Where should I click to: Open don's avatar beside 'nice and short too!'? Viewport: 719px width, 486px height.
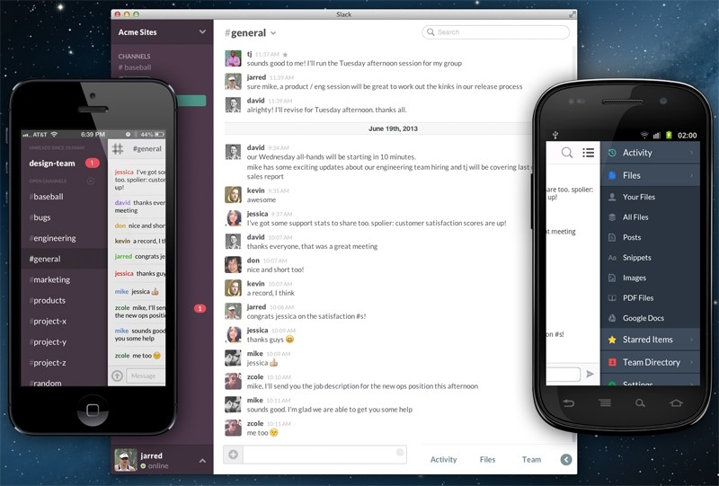coord(233,264)
